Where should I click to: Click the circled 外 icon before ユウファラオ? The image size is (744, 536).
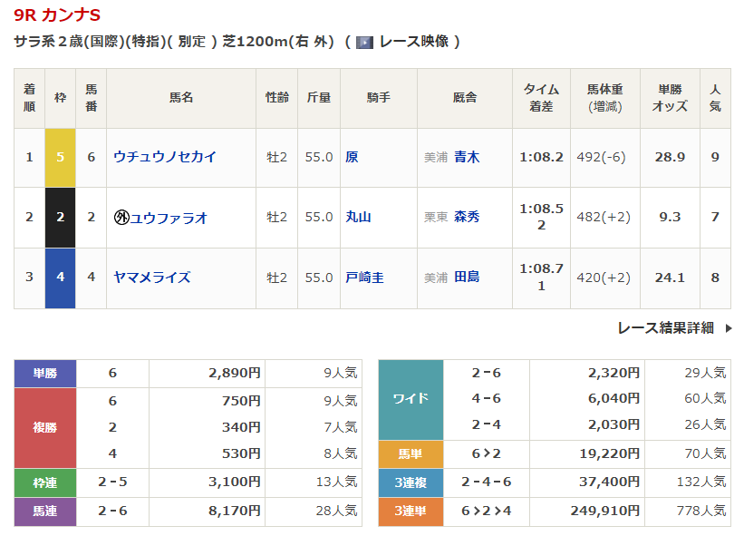[x=121, y=218]
